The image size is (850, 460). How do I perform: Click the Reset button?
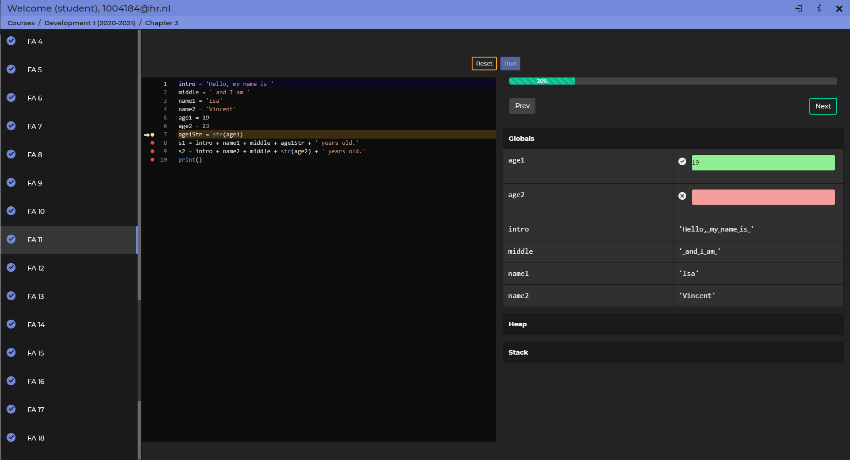(x=484, y=63)
